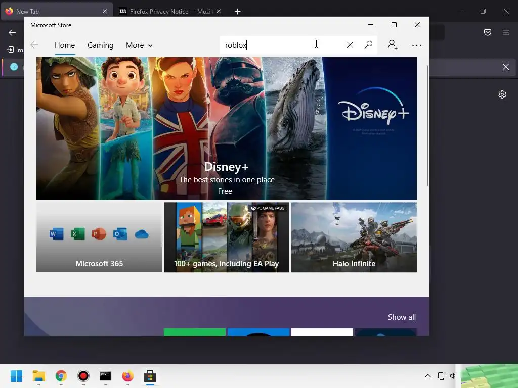Launch Google Chrome from the taskbar
518x388 pixels.
tap(61, 376)
